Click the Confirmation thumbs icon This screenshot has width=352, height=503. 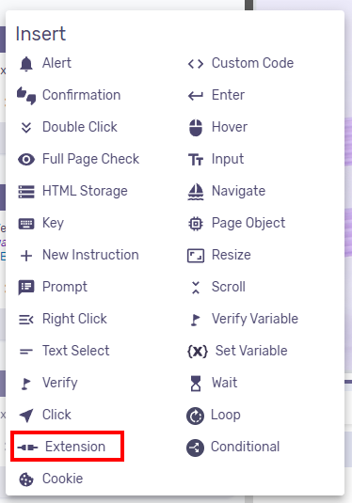26,95
